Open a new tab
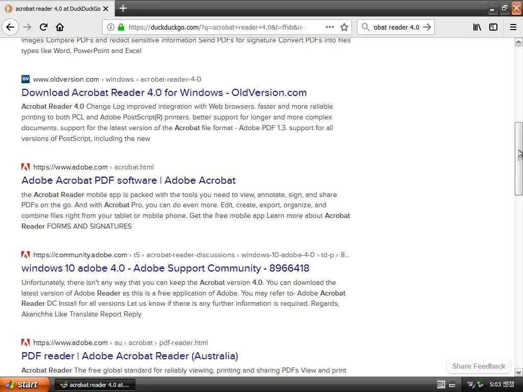523x392 pixels. [123, 8]
